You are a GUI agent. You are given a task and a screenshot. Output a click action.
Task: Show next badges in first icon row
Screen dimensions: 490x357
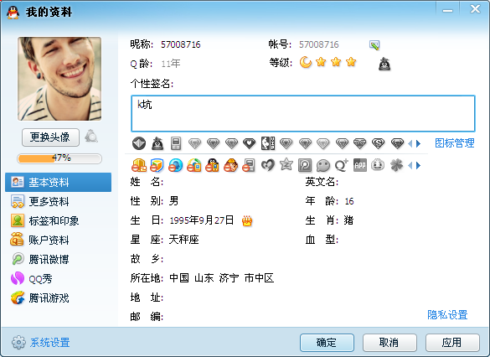[x=419, y=144]
